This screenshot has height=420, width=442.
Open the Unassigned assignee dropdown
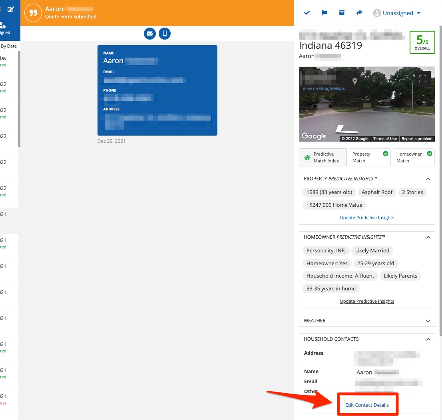tap(397, 13)
